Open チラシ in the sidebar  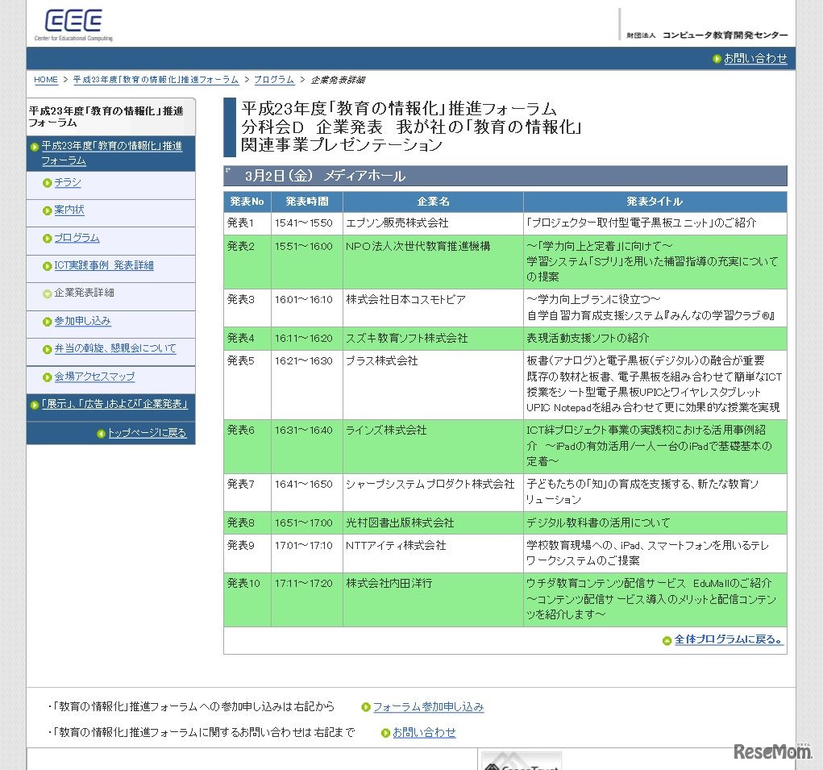click(x=69, y=183)
